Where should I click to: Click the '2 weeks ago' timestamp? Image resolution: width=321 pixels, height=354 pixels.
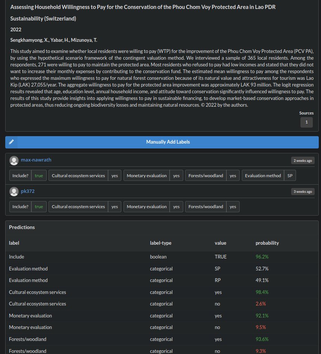(303, 160)
